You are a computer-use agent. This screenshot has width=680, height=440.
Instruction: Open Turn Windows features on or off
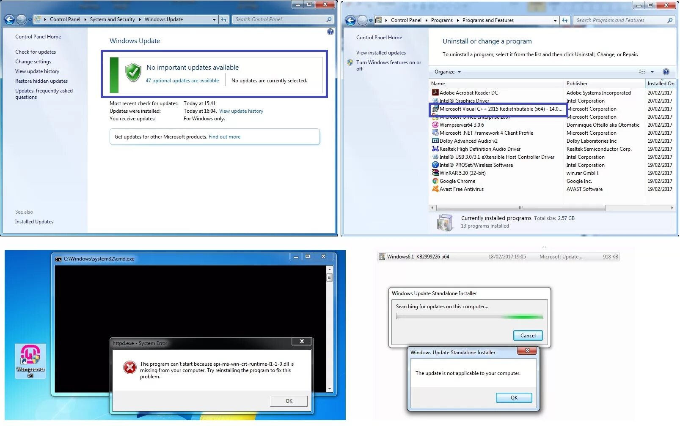[388, 65]
